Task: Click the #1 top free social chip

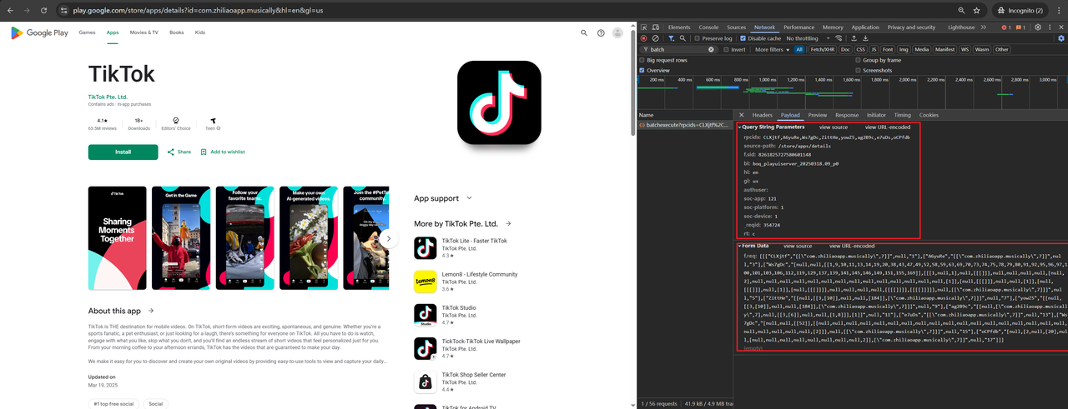Action: (114, 403)
